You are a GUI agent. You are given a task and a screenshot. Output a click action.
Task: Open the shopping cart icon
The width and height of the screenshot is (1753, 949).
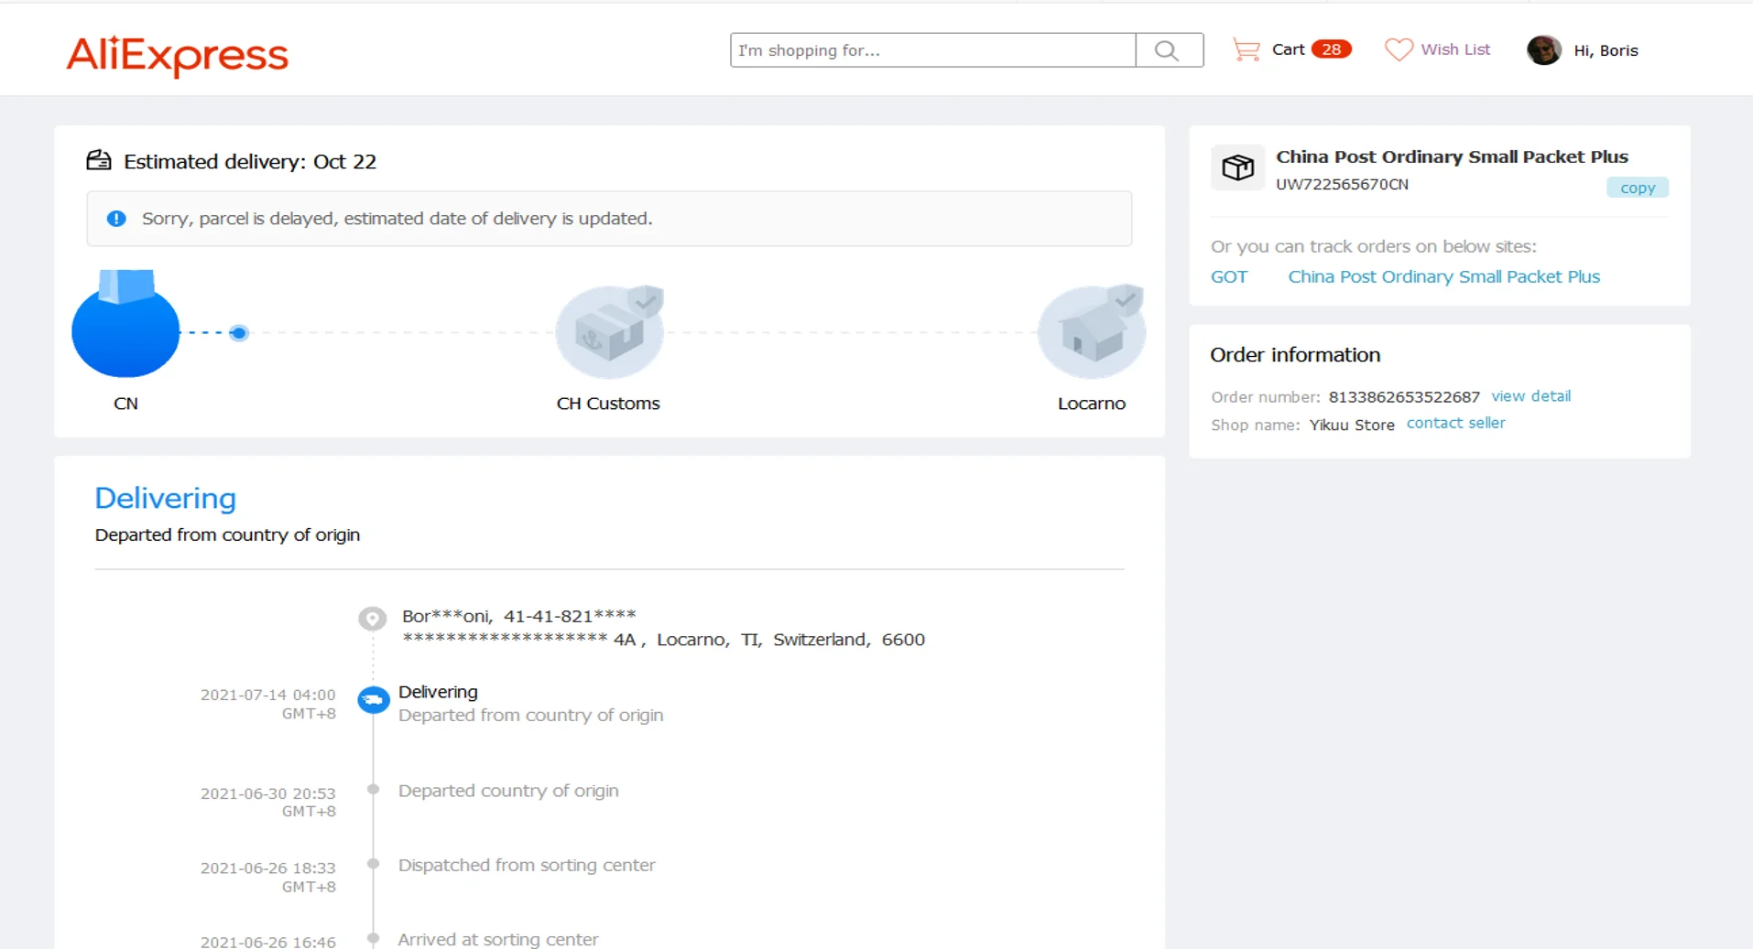click(1246, 49)
